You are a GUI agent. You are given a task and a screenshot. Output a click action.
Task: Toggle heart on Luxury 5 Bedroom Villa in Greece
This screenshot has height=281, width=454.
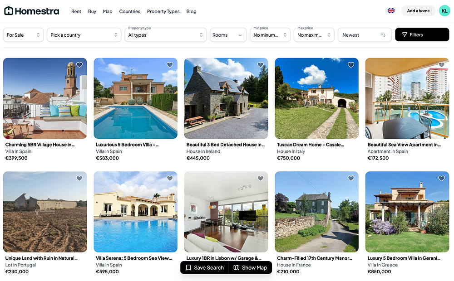[441, 179]
